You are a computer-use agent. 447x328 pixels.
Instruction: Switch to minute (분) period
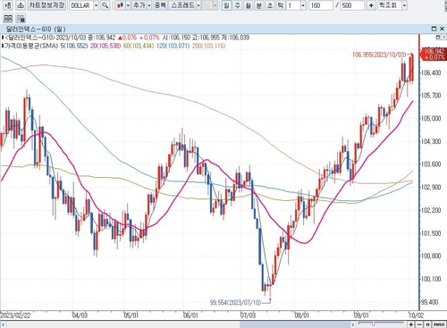[258, 5]
